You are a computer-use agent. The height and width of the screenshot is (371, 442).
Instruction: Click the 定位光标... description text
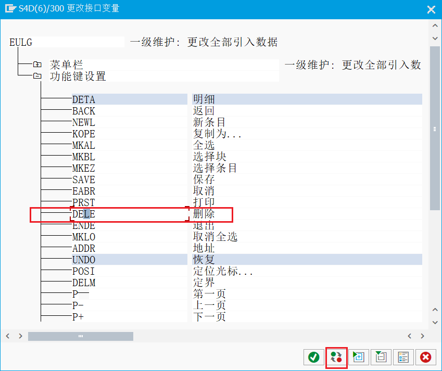(223, 271)
